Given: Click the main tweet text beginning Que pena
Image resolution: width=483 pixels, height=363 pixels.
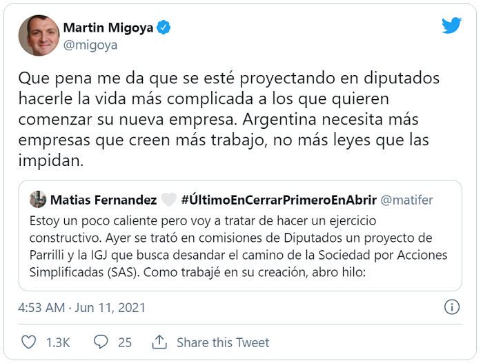Looking at the screenshot, I should (229, 119).
